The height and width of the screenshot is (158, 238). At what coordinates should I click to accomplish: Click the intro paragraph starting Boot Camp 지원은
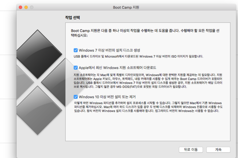pyautogui.click(x=145, y=33)
